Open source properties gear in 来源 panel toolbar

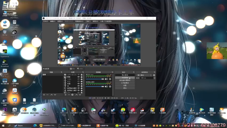coord(72,95)
